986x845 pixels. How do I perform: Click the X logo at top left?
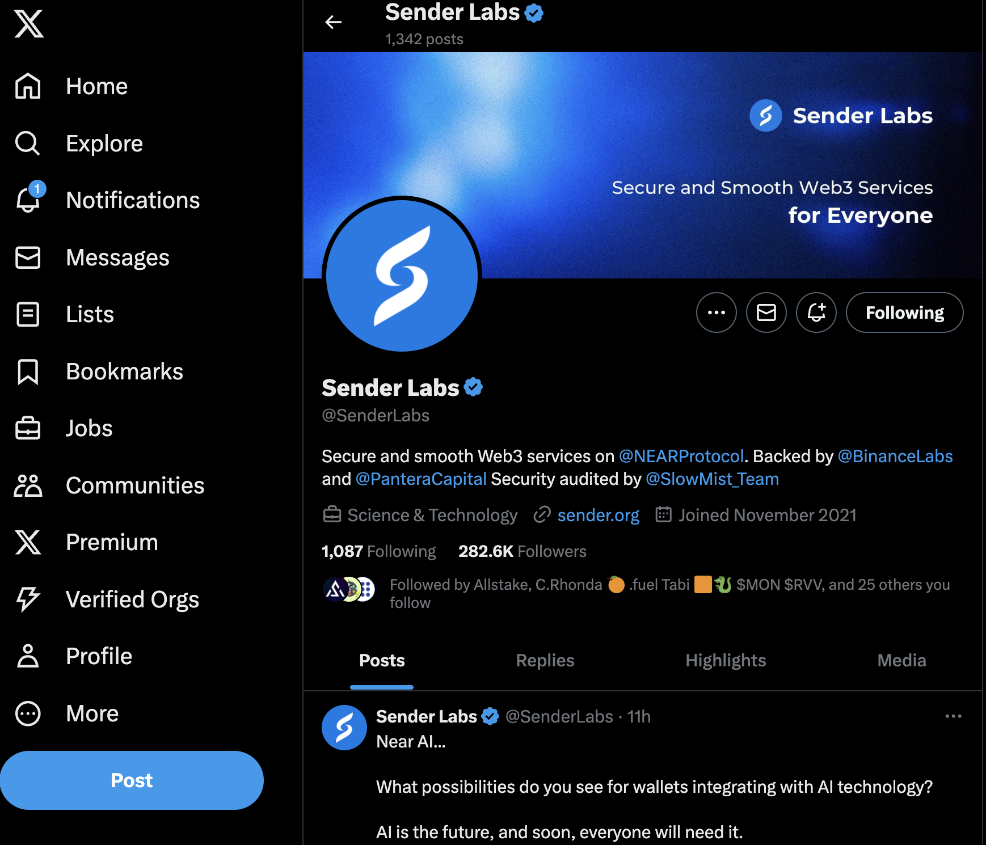28,24
